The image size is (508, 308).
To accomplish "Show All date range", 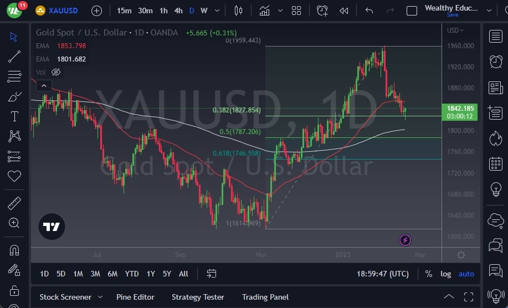I will tap(183, 274).
